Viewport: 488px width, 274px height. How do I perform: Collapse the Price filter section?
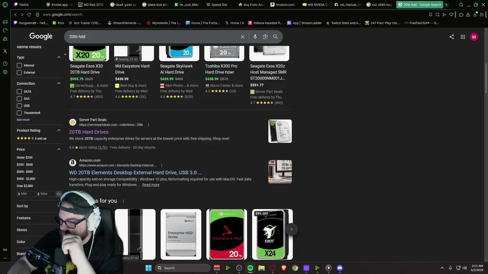point(59,150)
